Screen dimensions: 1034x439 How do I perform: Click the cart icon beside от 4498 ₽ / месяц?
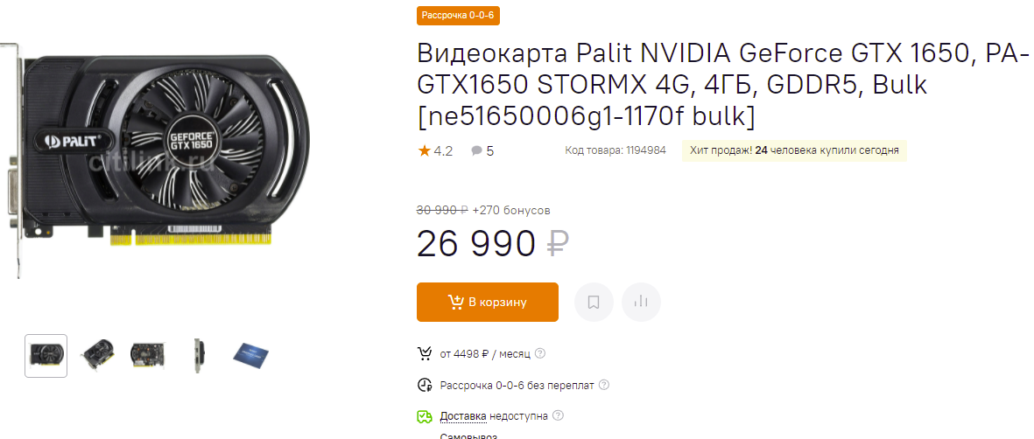point(424,354)
